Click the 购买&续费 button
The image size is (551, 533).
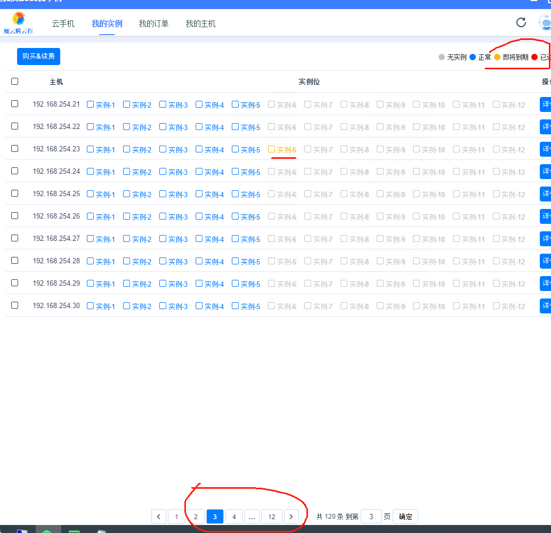click(38, 56)
